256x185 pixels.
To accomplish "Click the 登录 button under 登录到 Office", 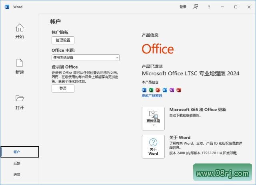I will pyautogui.click(x=63, y=89).
